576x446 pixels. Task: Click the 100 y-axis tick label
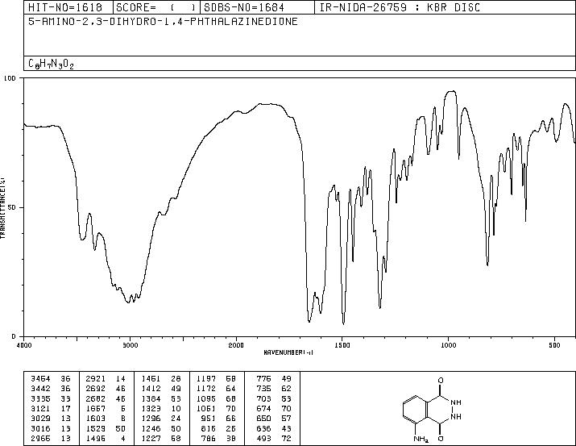tap(10, 78)
